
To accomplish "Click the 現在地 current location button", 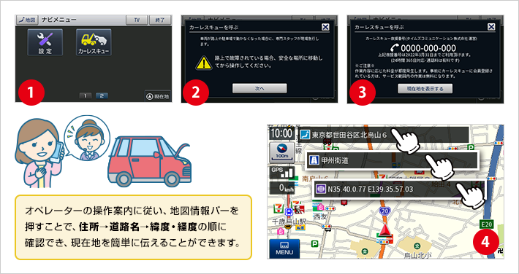I will (158, 96).
